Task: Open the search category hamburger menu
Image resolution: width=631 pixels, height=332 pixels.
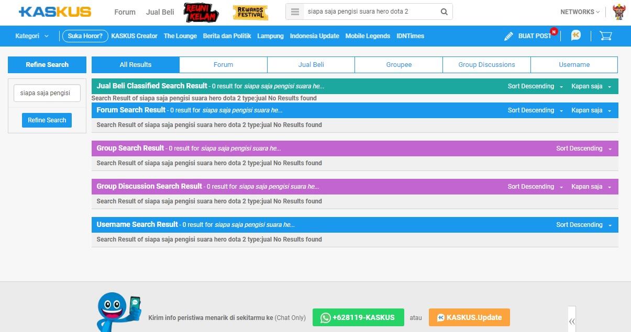Action: (295, 12)
